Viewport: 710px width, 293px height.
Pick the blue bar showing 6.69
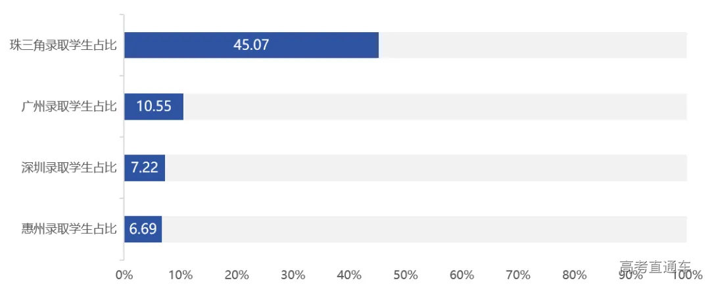tap(143, 229)
